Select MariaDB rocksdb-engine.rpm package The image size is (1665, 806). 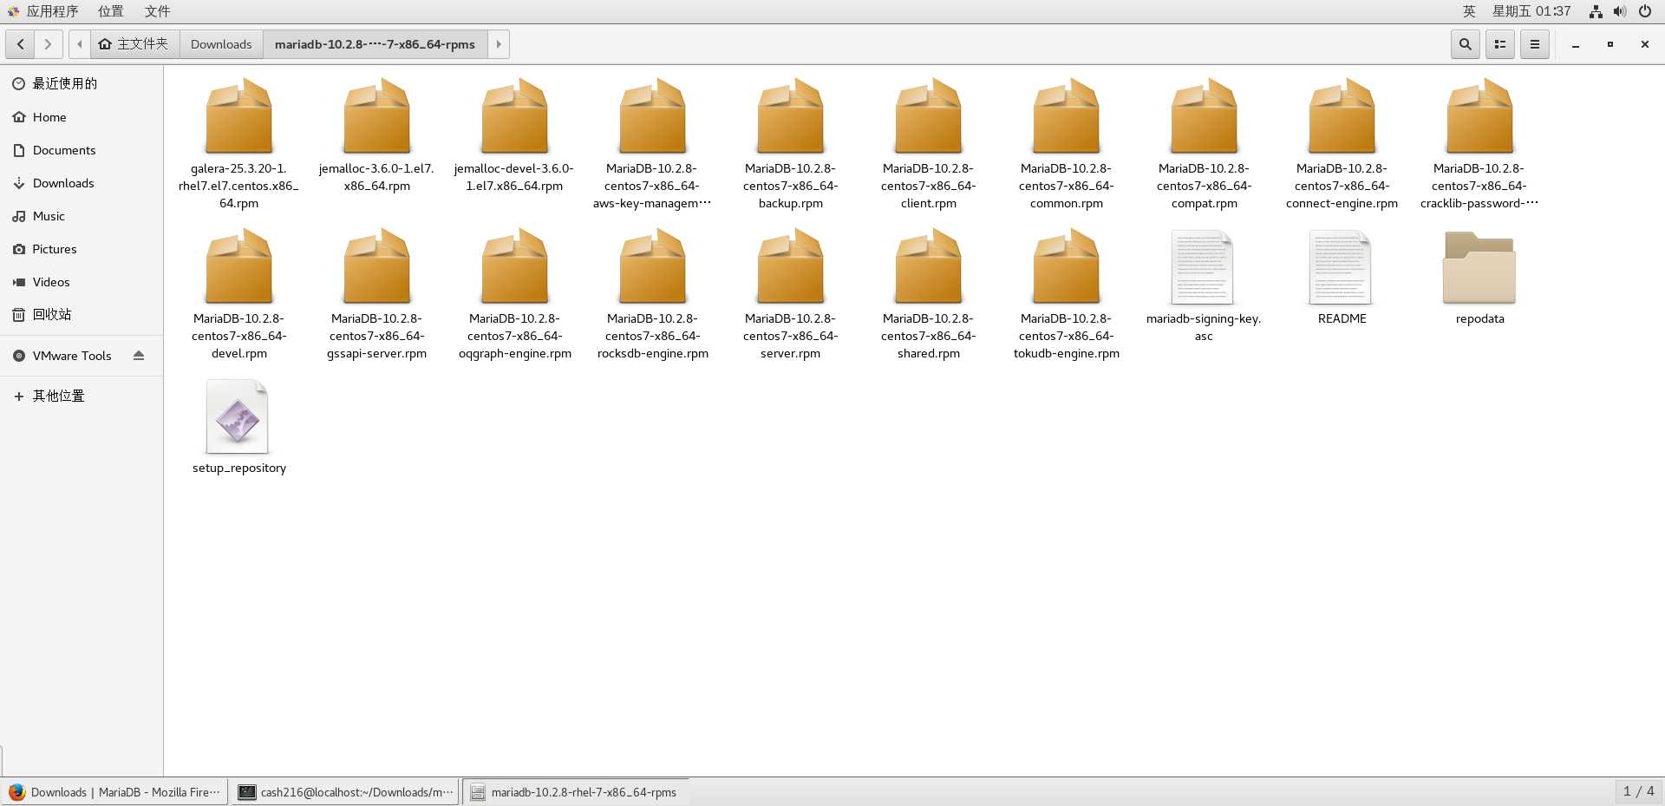pos(652,294)
